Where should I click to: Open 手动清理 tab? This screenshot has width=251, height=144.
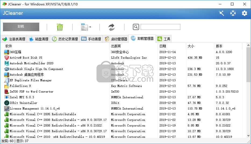point(91,39)
